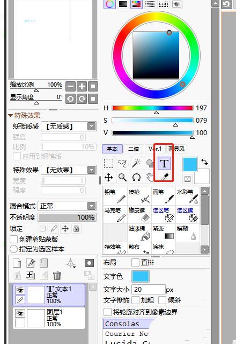Viewport: 236px width, 344px height.
Task: Enable 将轮廓对齐到像素边界 checkbox
Action: 107,312
